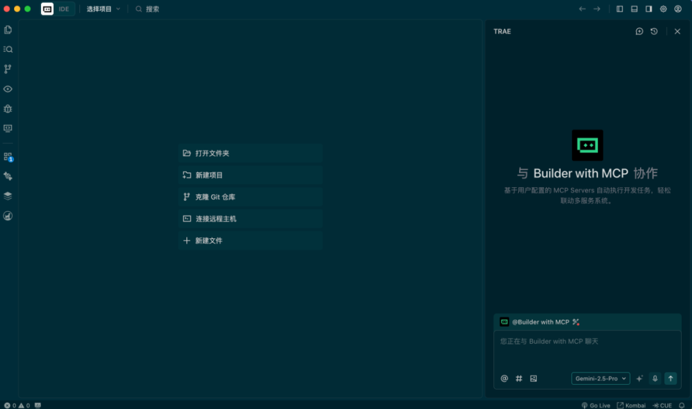Click the Builder with MCP robot logo
Viewport: 692px width, 409px height.
(x=588, y=146)
